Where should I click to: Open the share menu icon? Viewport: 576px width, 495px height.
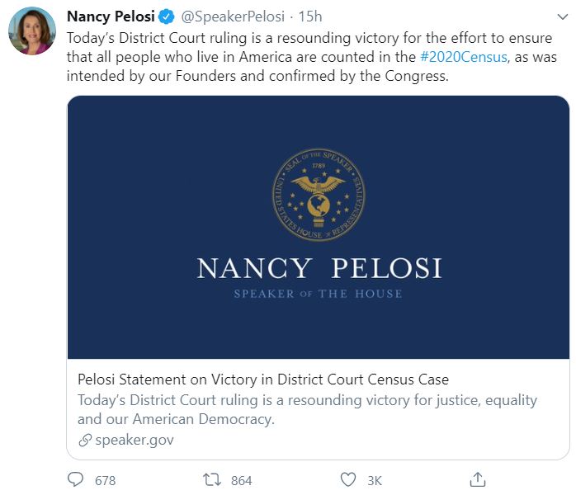pyautogui.click(x=477, y=479)
